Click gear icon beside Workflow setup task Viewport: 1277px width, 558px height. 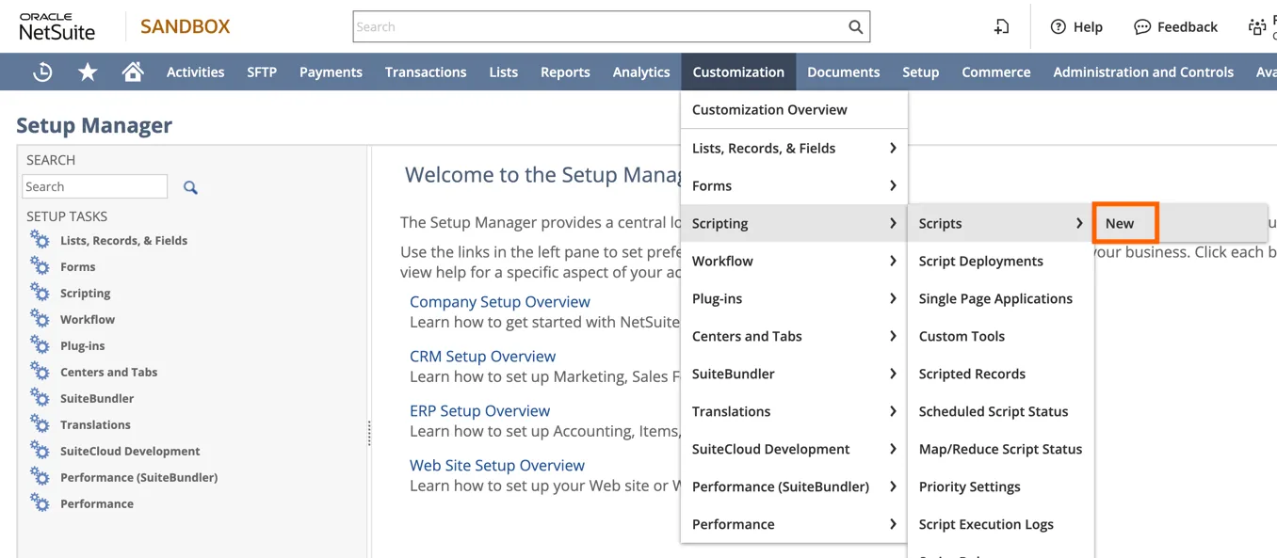coord(40,319)
